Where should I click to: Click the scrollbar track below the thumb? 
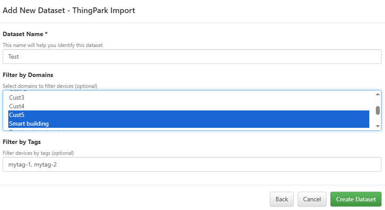[378, 120]
